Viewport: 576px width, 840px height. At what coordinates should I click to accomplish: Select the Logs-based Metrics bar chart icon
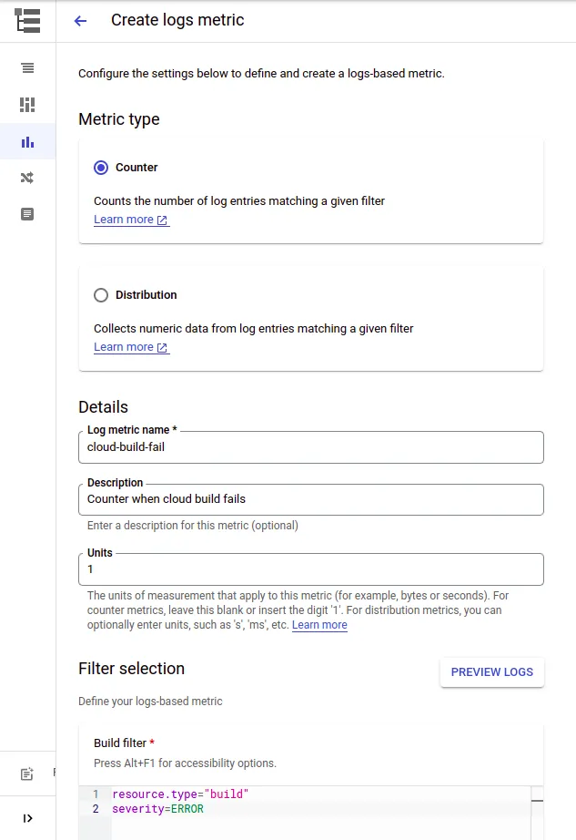[x=27, y=142]
